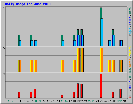Select the cyan Pages bar for day 20

point(83,40)
